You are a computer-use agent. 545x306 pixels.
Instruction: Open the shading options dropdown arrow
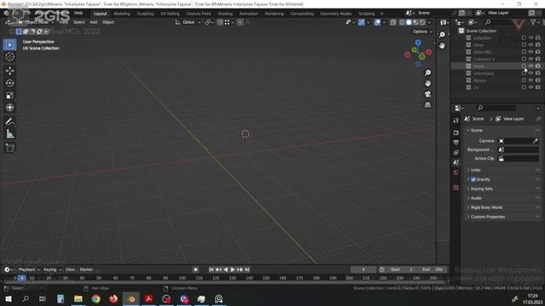(x=430, y=22)
